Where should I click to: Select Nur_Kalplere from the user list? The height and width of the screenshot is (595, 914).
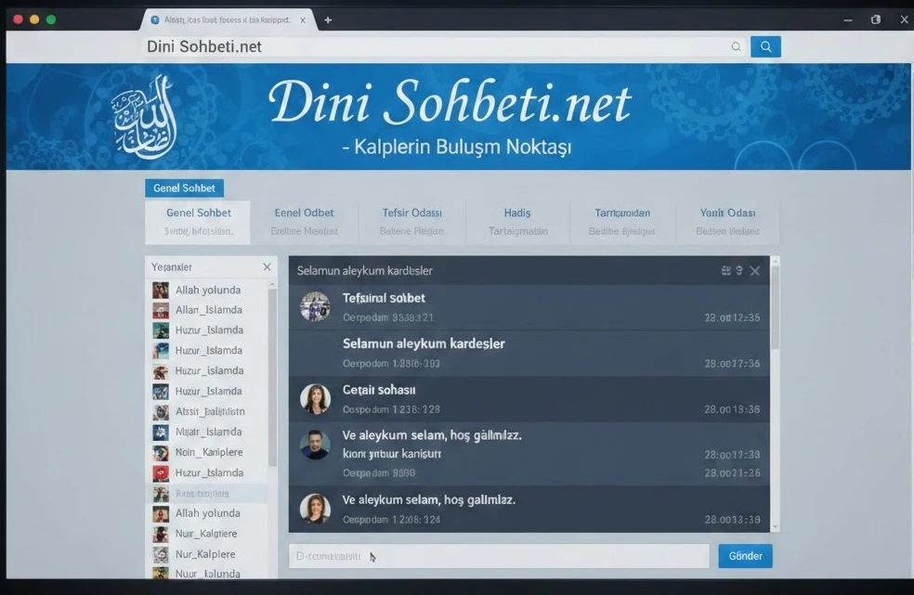tap(202, 553)
